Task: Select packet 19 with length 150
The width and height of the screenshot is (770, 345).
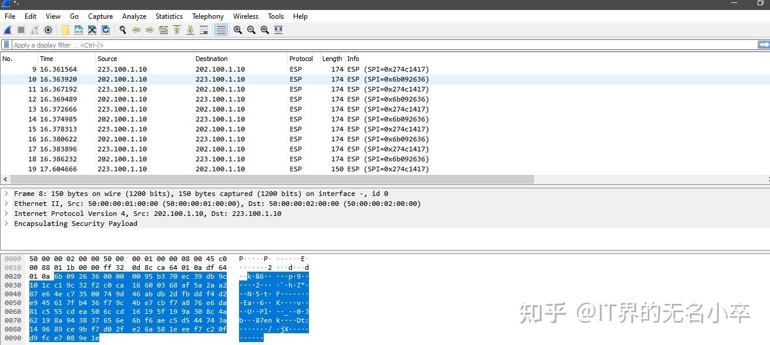Action: (385, 169)
